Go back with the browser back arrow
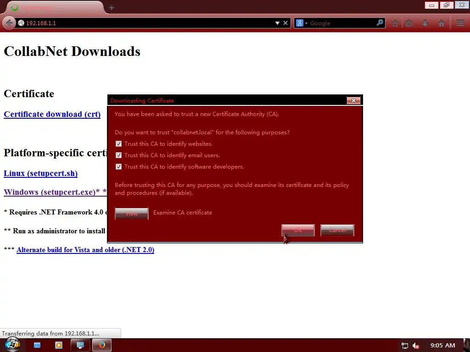 pyautogui.click(x=9, y=23)
